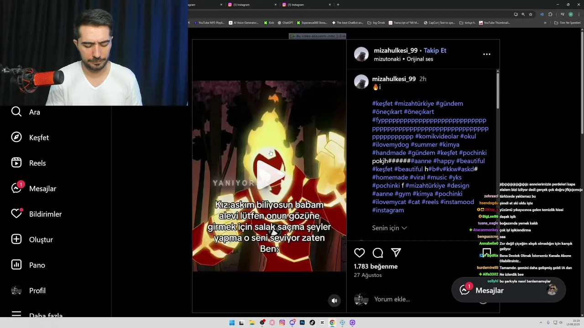
Task: Open Oluştur create menu
Action: click(32, 240)
